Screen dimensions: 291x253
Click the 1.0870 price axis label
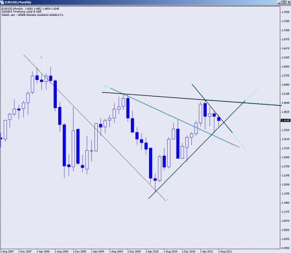[x=286, y=221]
